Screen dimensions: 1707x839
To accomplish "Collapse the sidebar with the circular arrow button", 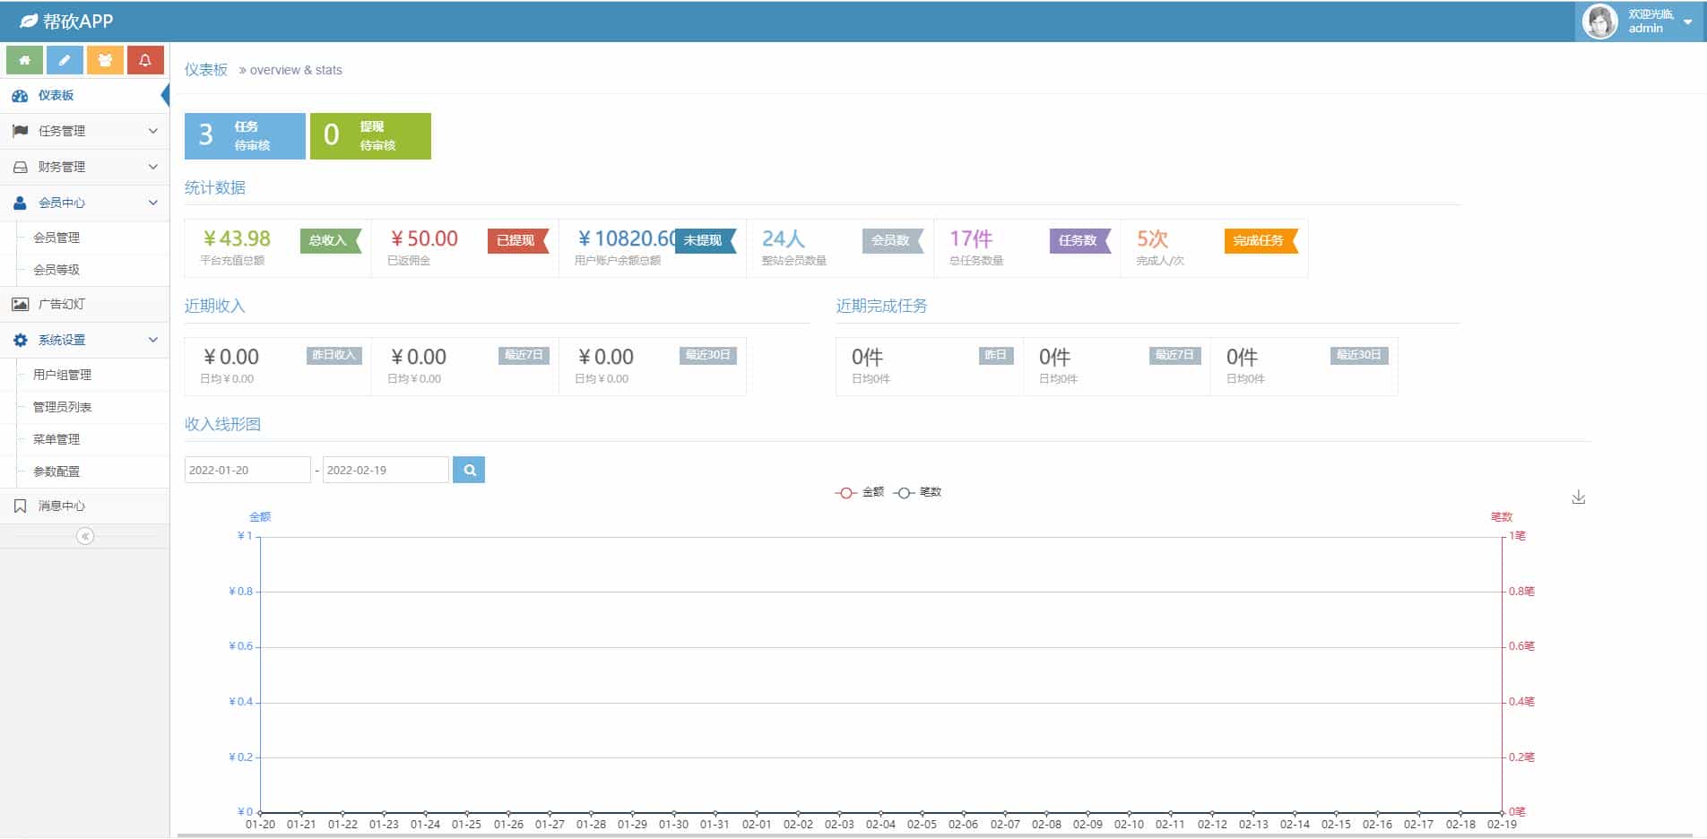I will click(x=85, y=536).
